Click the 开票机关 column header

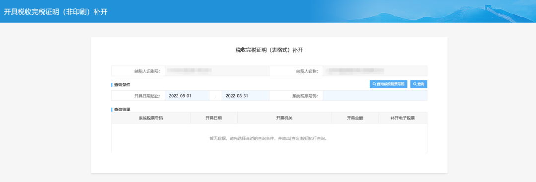click(x=284, y=118)
